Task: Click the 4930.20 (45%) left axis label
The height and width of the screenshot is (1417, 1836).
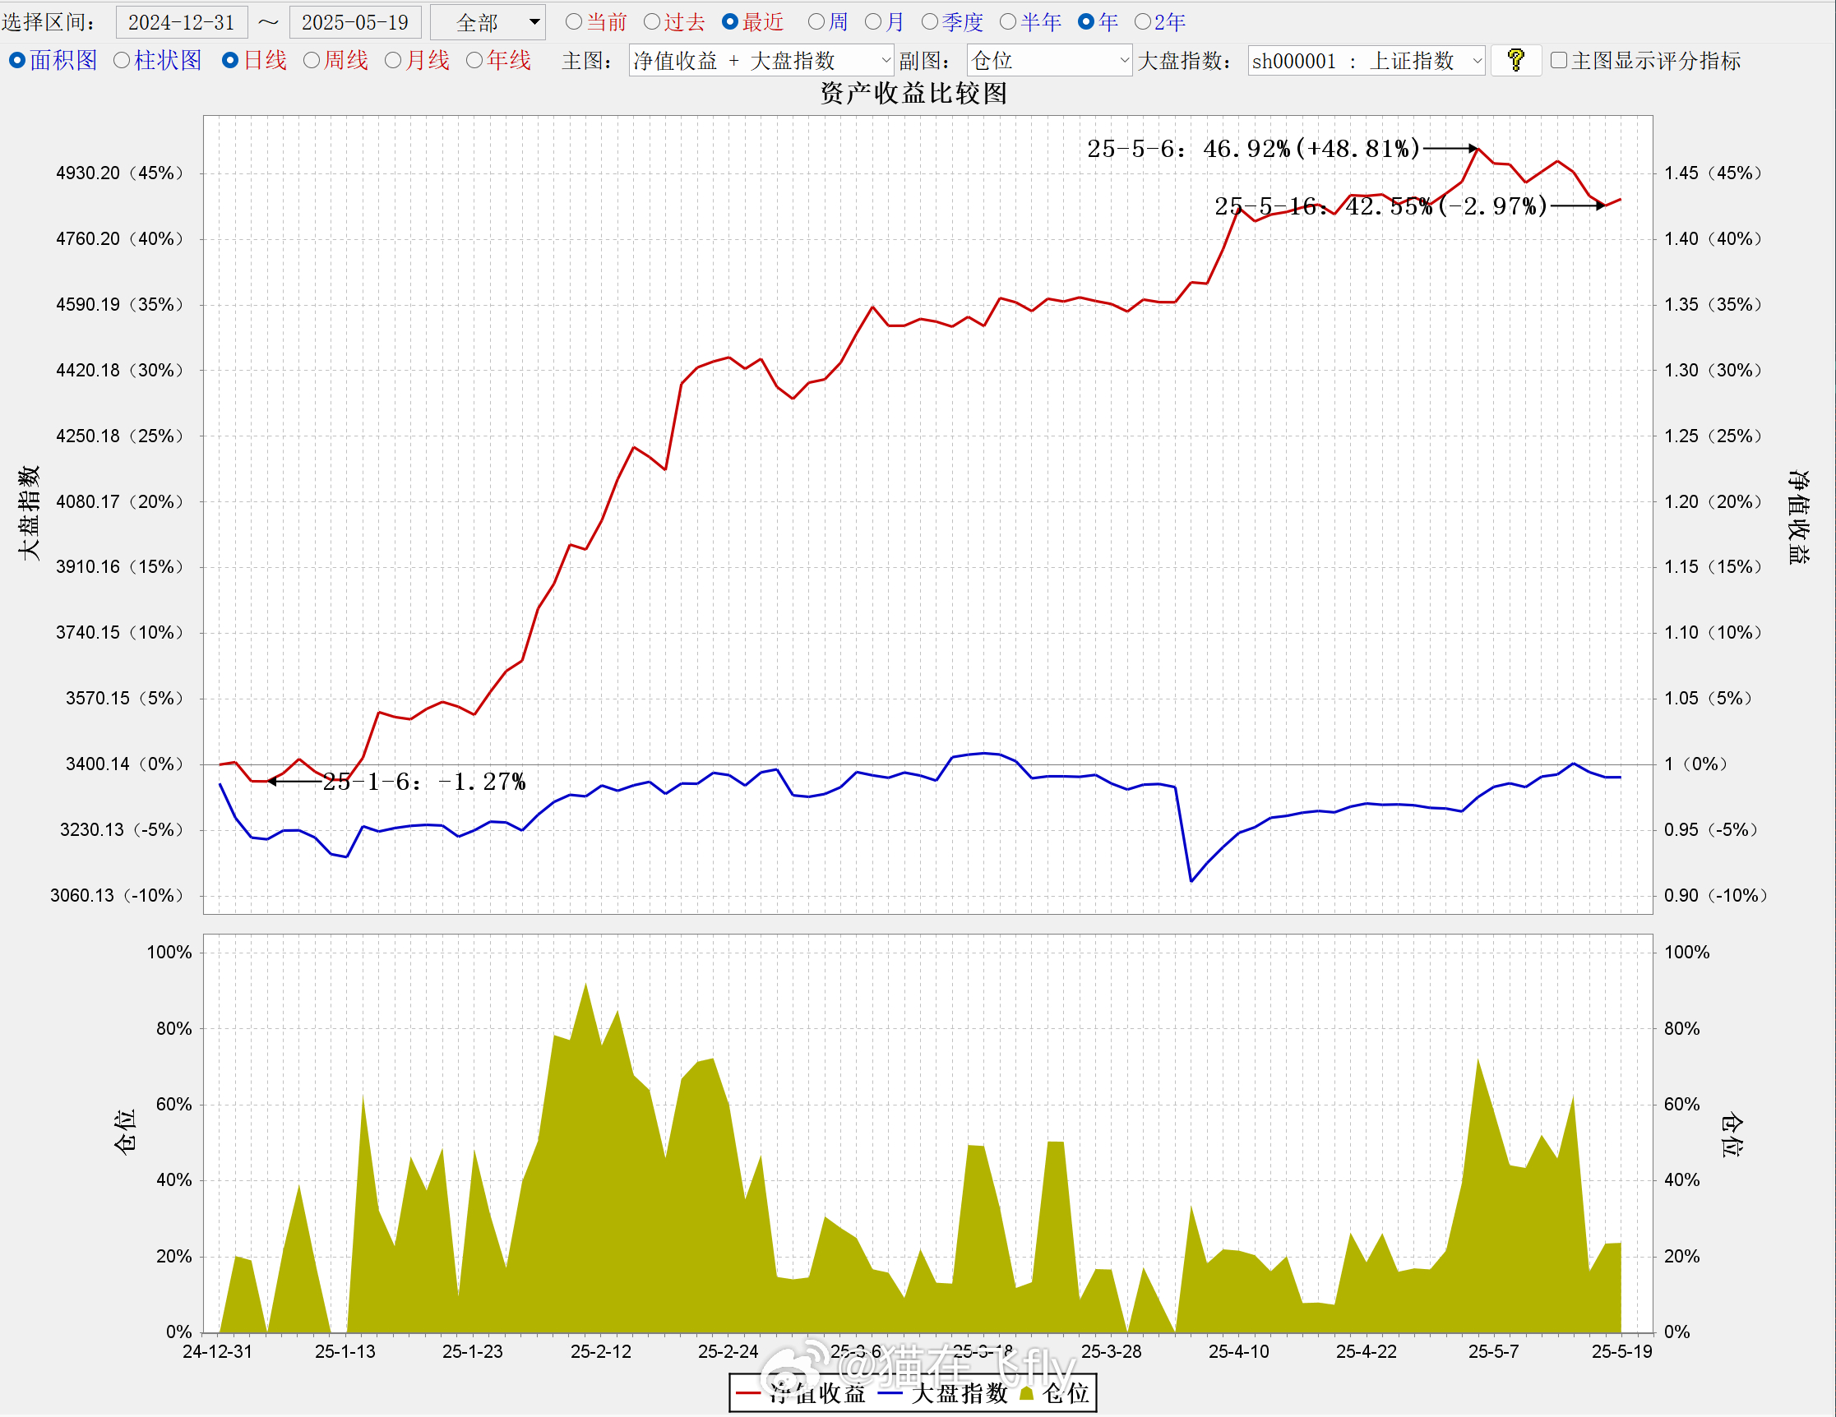Action: [119, 173]
